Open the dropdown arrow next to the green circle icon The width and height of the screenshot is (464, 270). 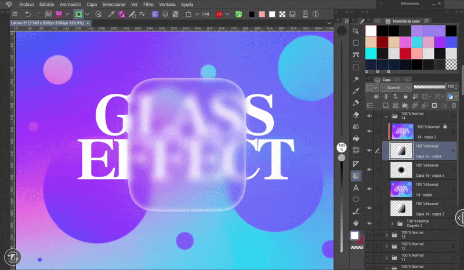click(x=88, y=14)
